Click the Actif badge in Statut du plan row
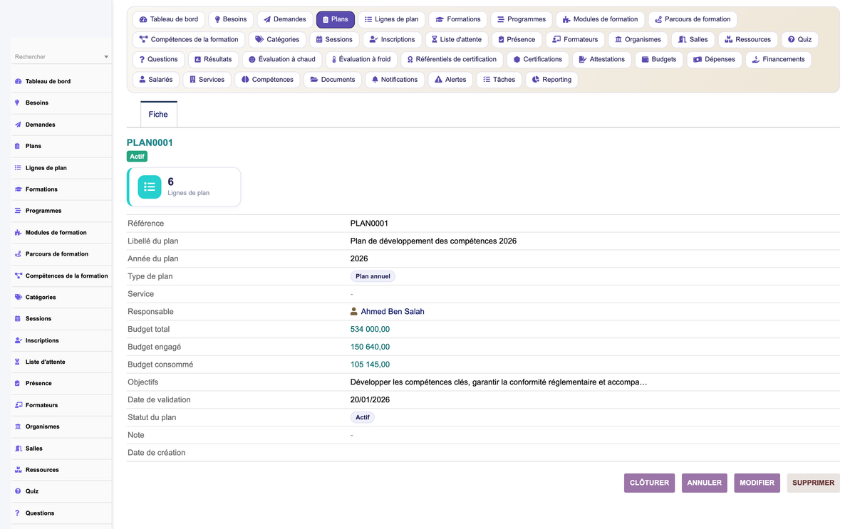 (x=362, y=417)
